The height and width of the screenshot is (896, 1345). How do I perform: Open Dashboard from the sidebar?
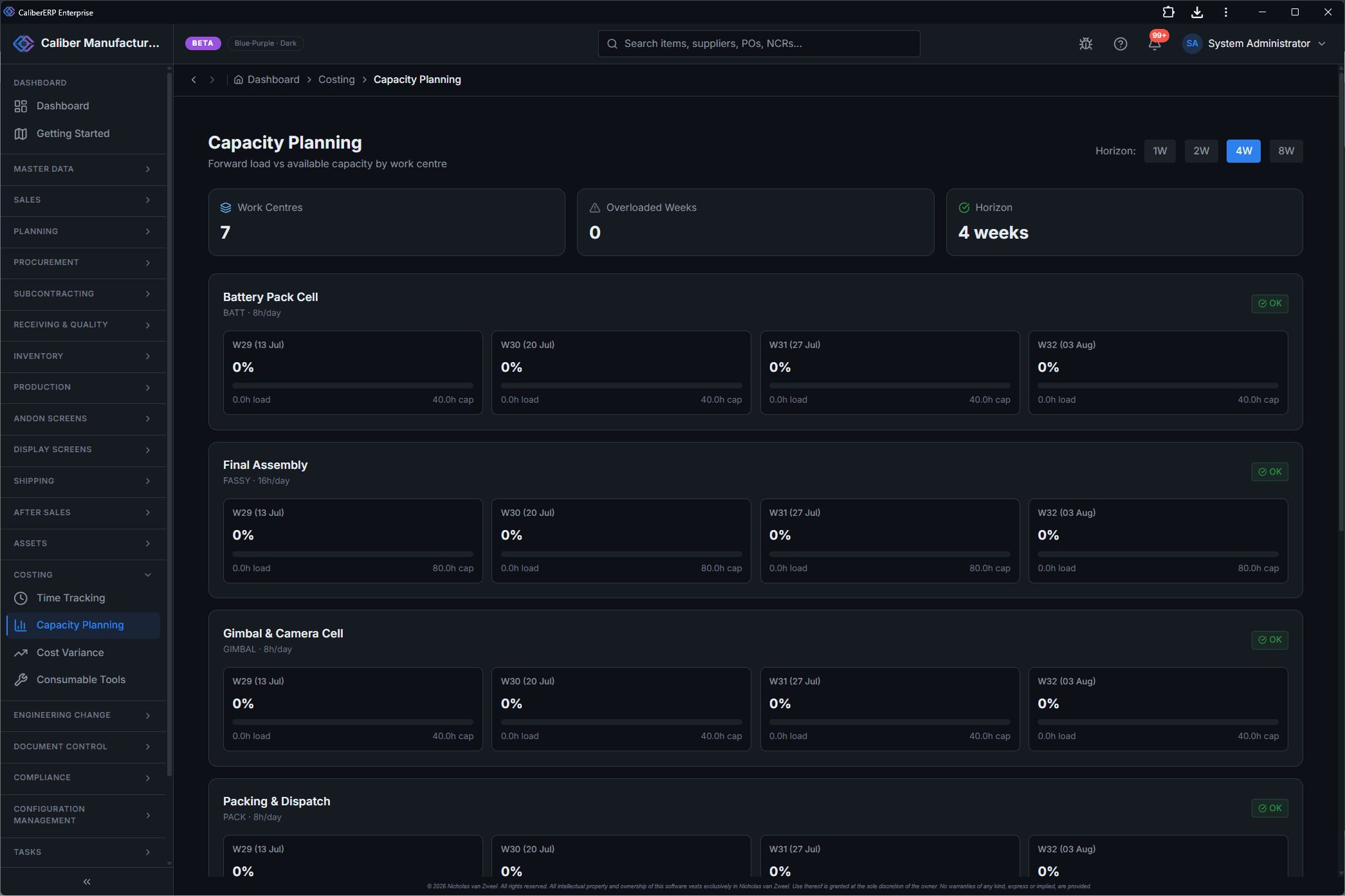(83, 106)
